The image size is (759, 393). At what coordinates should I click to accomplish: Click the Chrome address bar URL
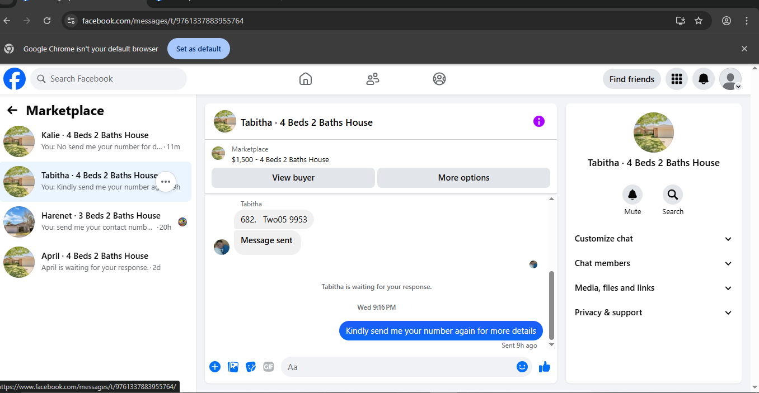pos(163,21)
